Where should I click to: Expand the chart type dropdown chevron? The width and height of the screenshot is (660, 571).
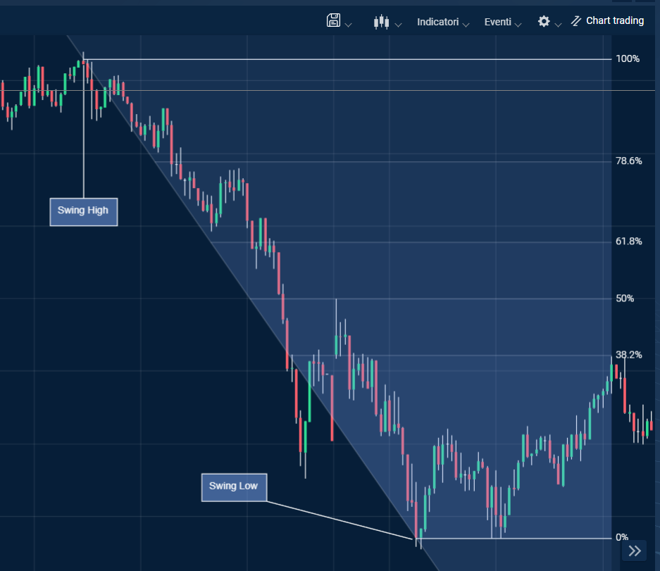coord(398,25)
